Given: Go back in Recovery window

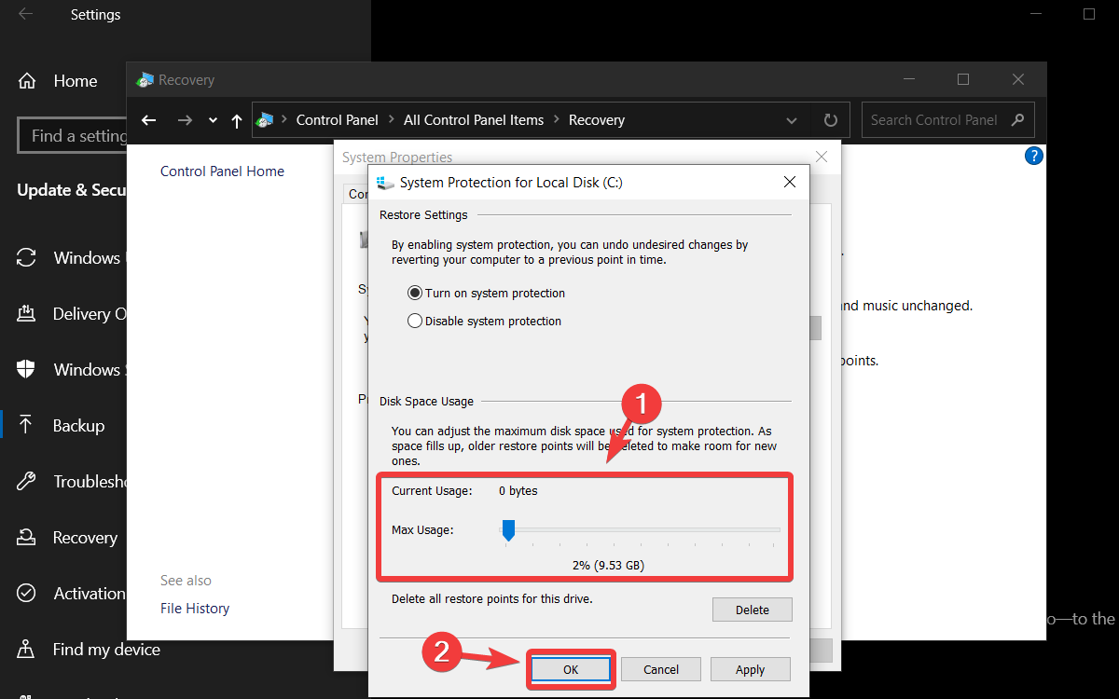Looking at the screenshot, I should click(x=148, y=120).
